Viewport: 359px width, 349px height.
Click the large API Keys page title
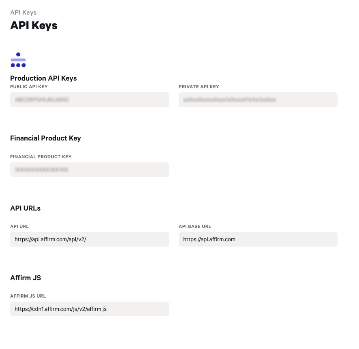[x=34, y=26]
